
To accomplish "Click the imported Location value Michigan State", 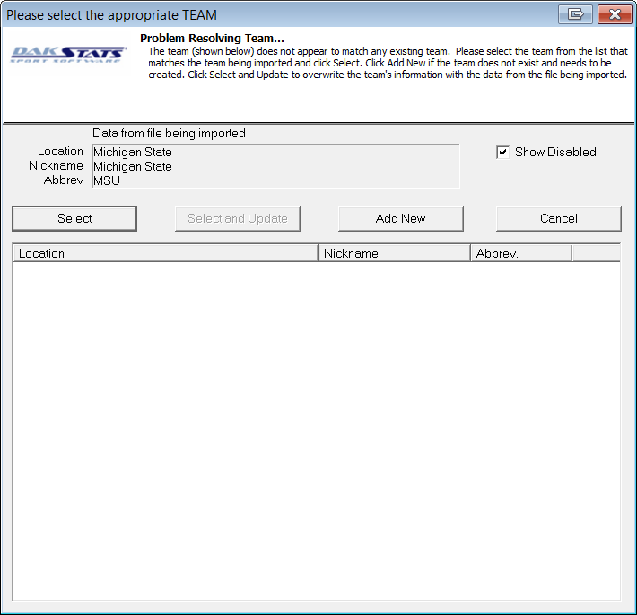I will click(133, 153).
